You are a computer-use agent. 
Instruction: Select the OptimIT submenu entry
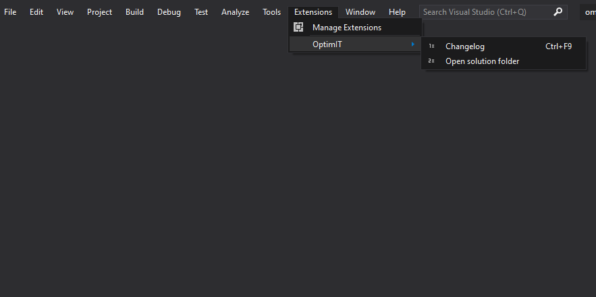(x=356, y=44)
